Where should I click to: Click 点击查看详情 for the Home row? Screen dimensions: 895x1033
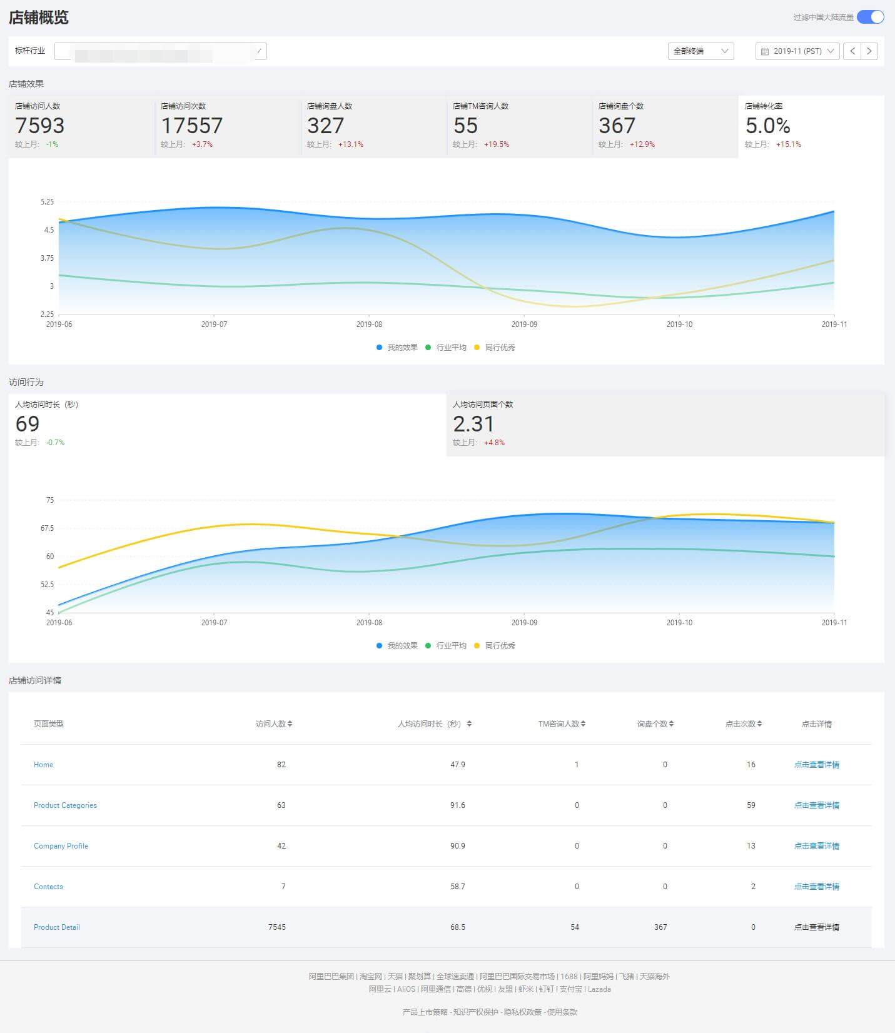[816, 765]
